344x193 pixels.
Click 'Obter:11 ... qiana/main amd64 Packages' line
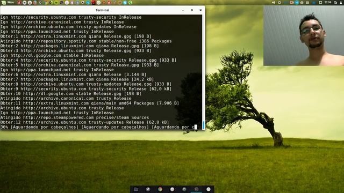[90, 103]
